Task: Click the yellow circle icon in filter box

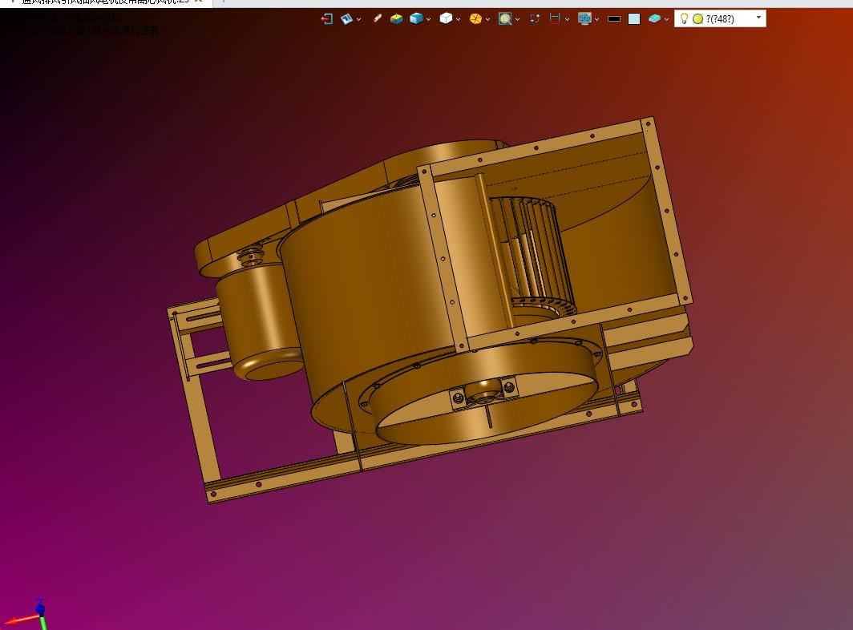Action: pos(698,19)
